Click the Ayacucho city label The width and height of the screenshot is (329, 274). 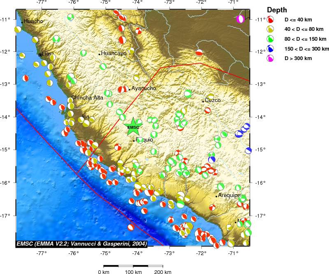click(144, 88)
